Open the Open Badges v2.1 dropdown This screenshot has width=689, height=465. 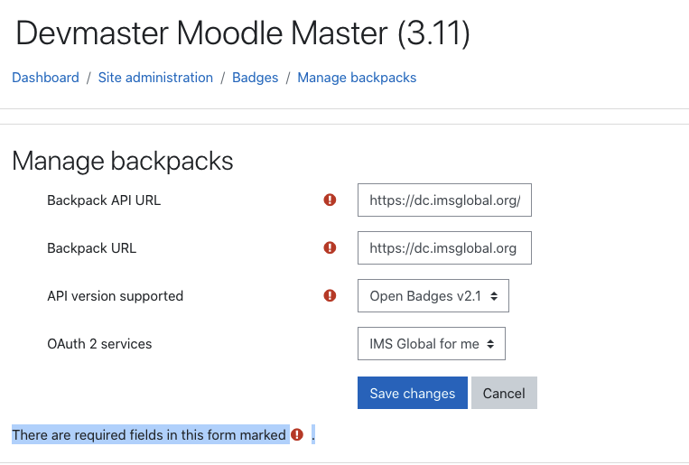433,296
